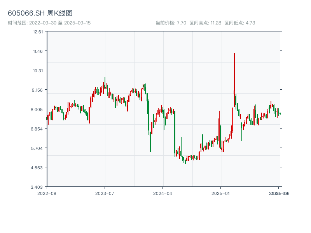Click the 4.553 y-axis price label

point(38,168)
